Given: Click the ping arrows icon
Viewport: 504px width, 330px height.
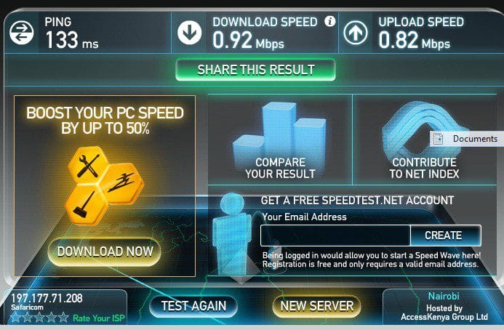Looking at the screenshot, I should (x=22, y=33).
